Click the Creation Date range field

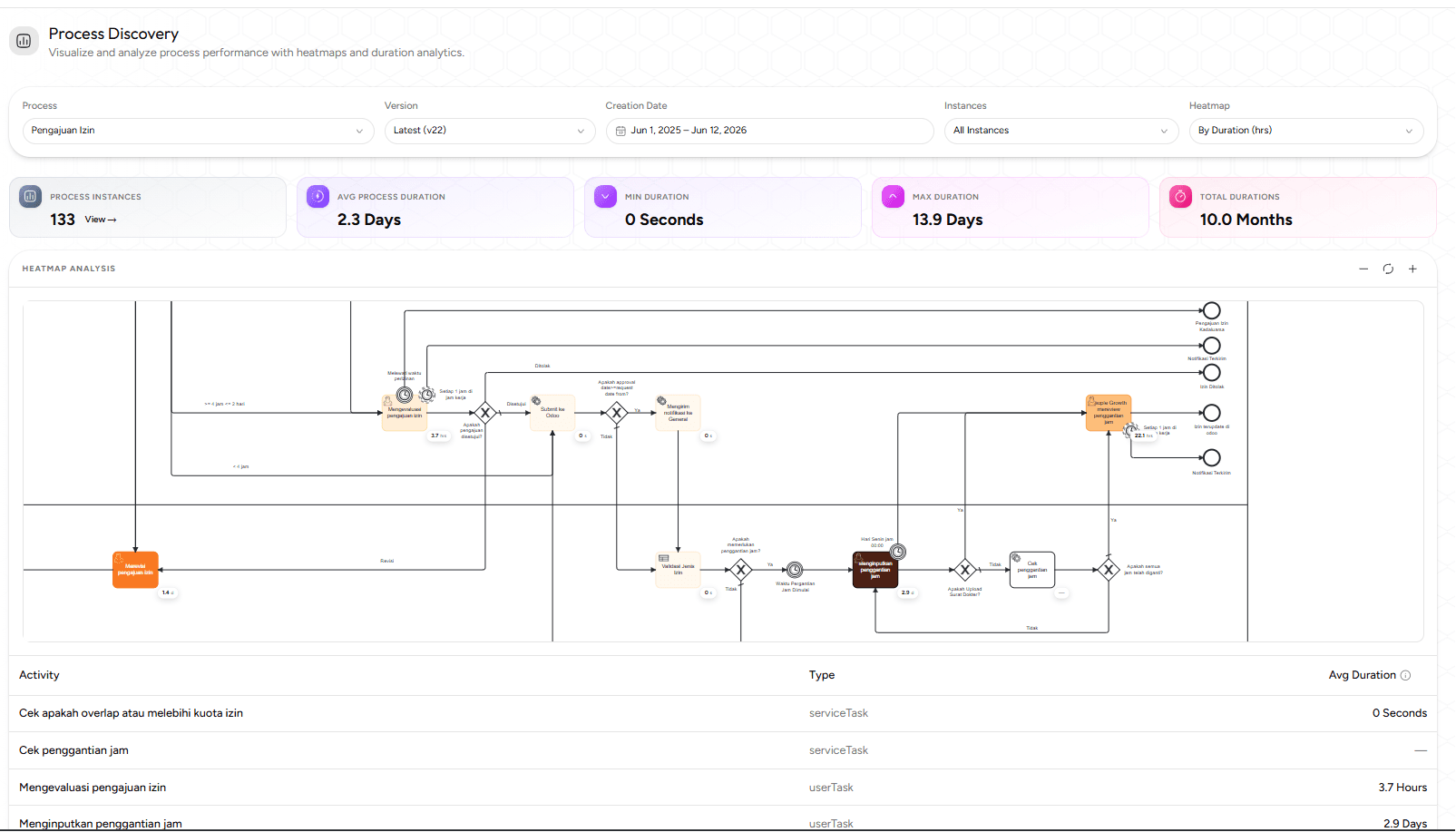(769, 131)
